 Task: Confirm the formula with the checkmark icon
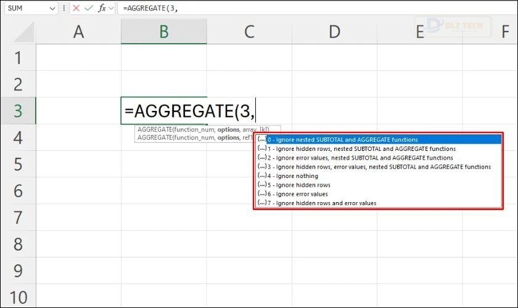pyautogui.click(x=89, y=8)
